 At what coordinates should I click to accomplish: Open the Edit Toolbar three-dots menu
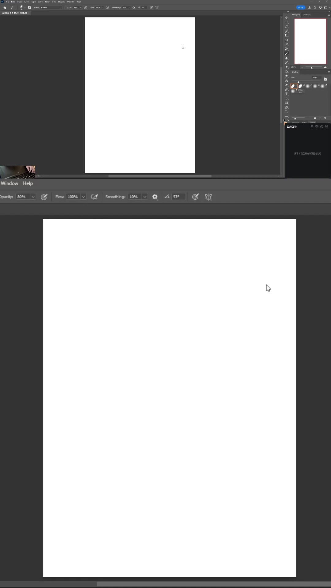(286, 116)
